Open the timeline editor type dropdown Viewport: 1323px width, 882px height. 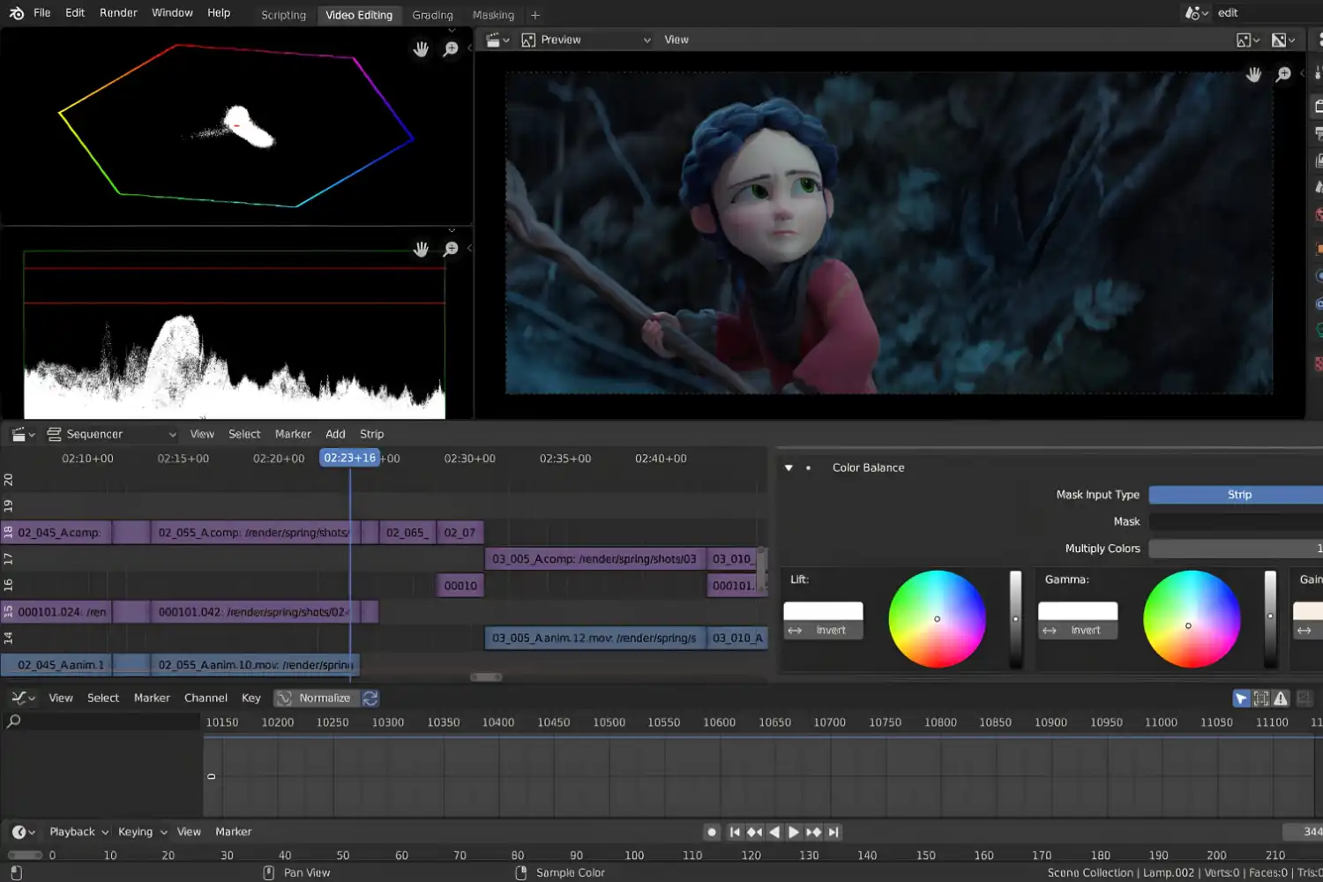23,832
